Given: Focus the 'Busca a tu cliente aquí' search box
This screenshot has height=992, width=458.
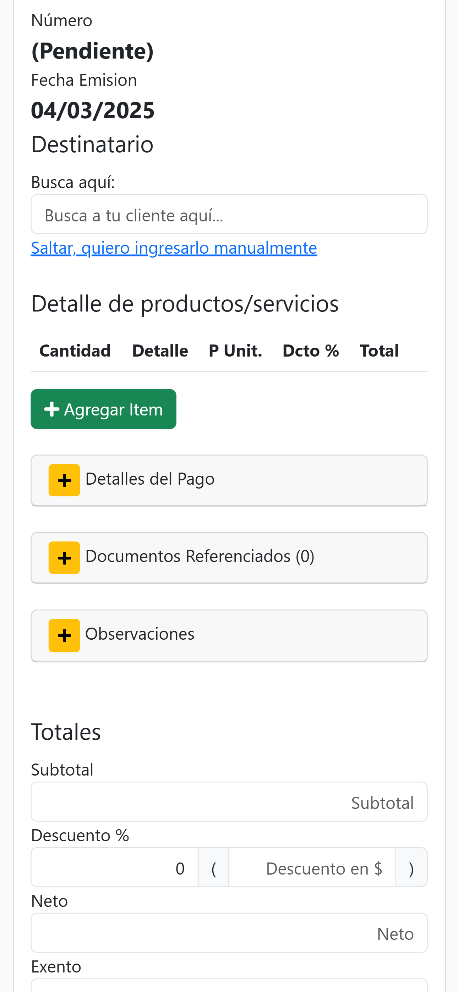Looking at the screenshot, I should tap(229, 214).
